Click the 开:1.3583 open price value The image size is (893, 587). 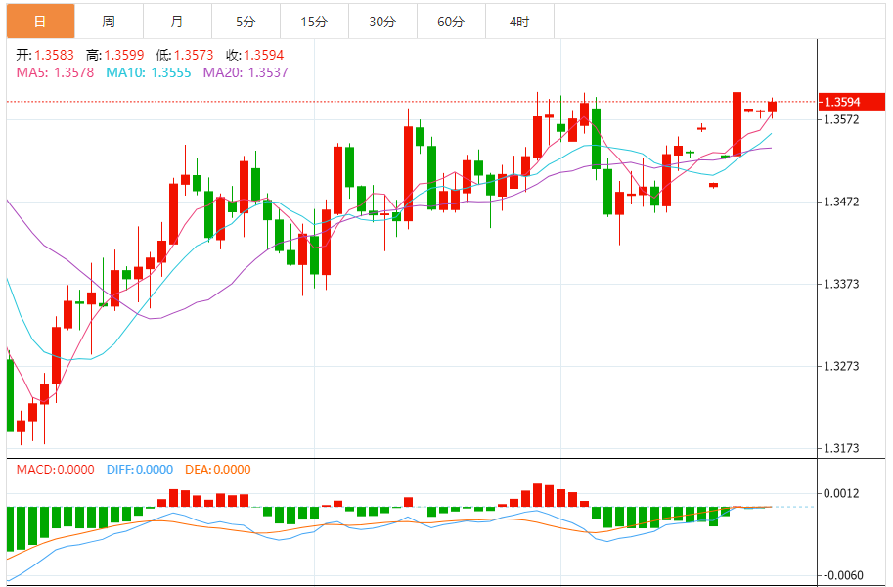[45, 55]
